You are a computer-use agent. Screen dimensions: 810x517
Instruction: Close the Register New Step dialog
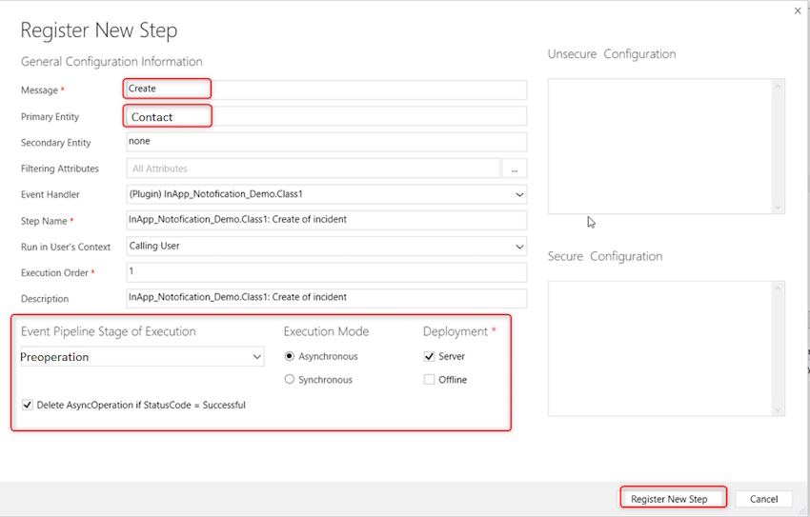coord(798,10)
